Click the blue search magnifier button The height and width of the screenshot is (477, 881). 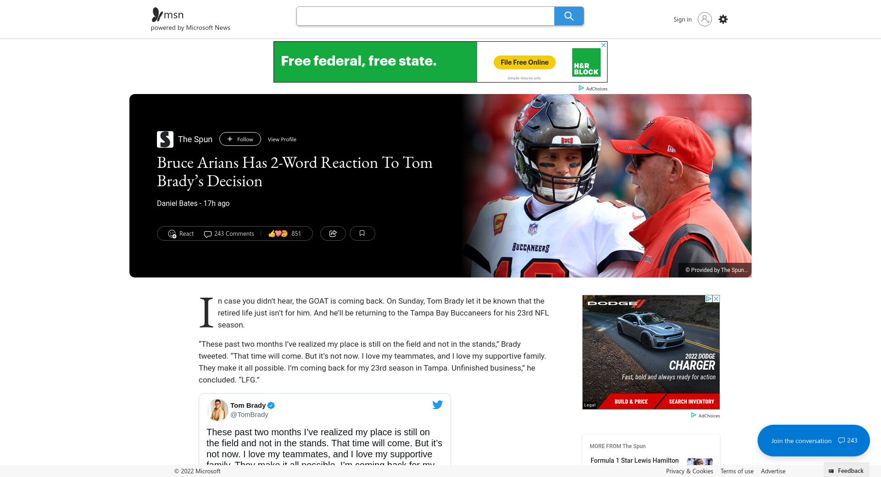pos(569,16)
